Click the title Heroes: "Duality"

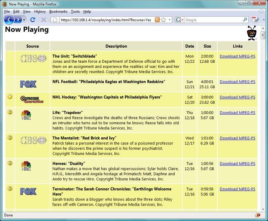[x=69, y=163]
